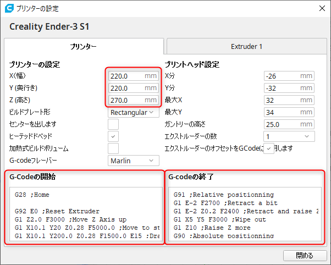Viewport: 331px width, 265px height.
Task: Click the 'G1 Z10 ;Raise Z more' line
Action: click(212, 228)
